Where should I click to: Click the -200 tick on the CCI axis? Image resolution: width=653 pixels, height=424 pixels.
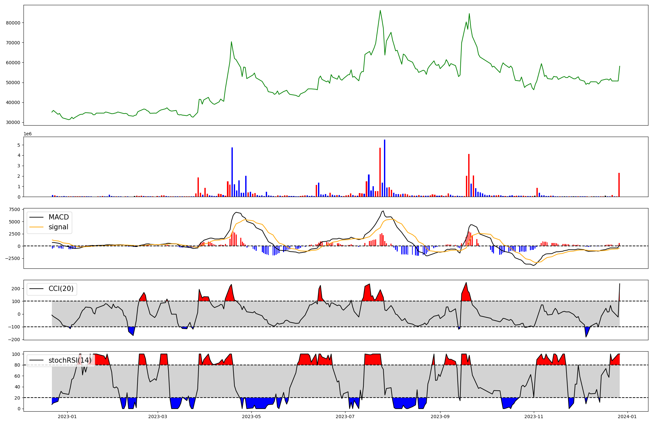pyautogui.click(x=14, y=340)
